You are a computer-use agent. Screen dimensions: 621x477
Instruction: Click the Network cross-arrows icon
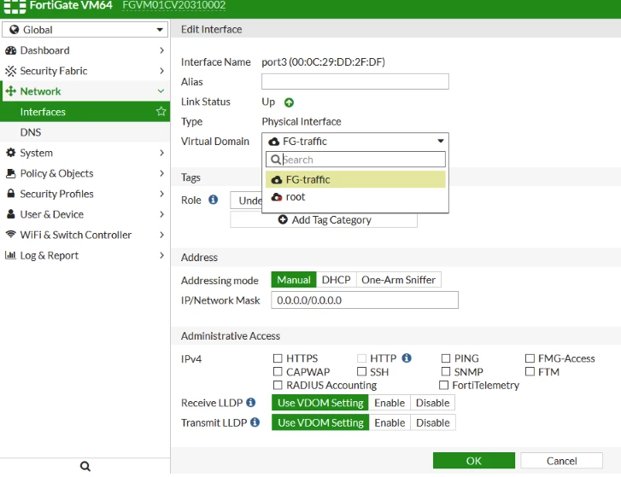[x=11, y=91]
